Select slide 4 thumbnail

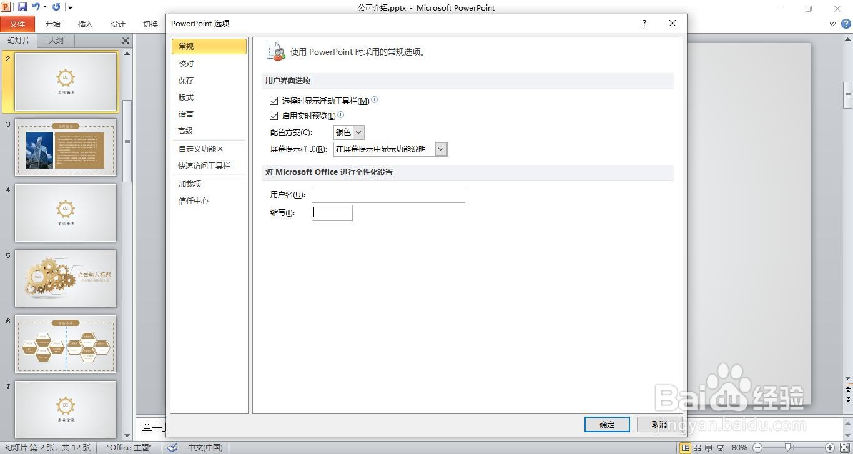[66, 213]
